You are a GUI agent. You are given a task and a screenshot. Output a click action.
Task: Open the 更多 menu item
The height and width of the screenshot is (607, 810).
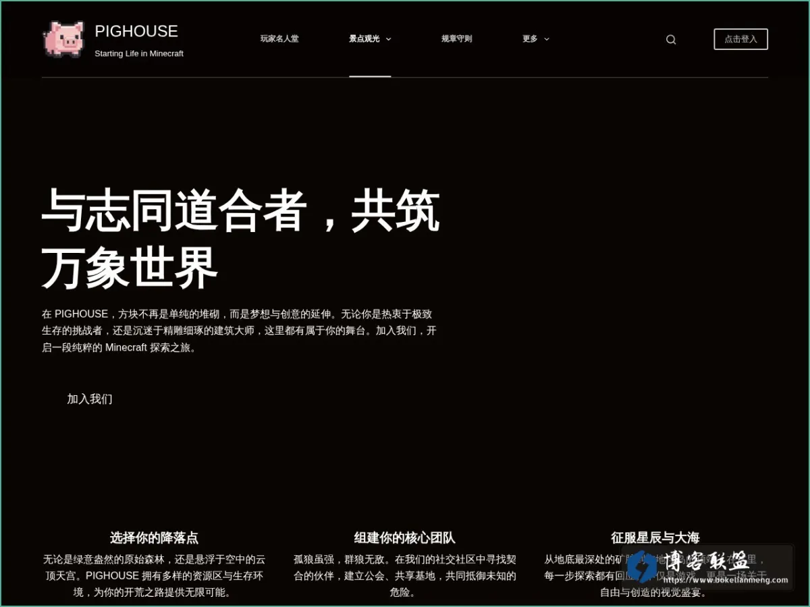pos(530,38)
